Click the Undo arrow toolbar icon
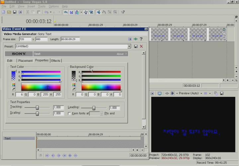This screenshot has width=239, height=166. pyautogui.click(x=46, y=12)
